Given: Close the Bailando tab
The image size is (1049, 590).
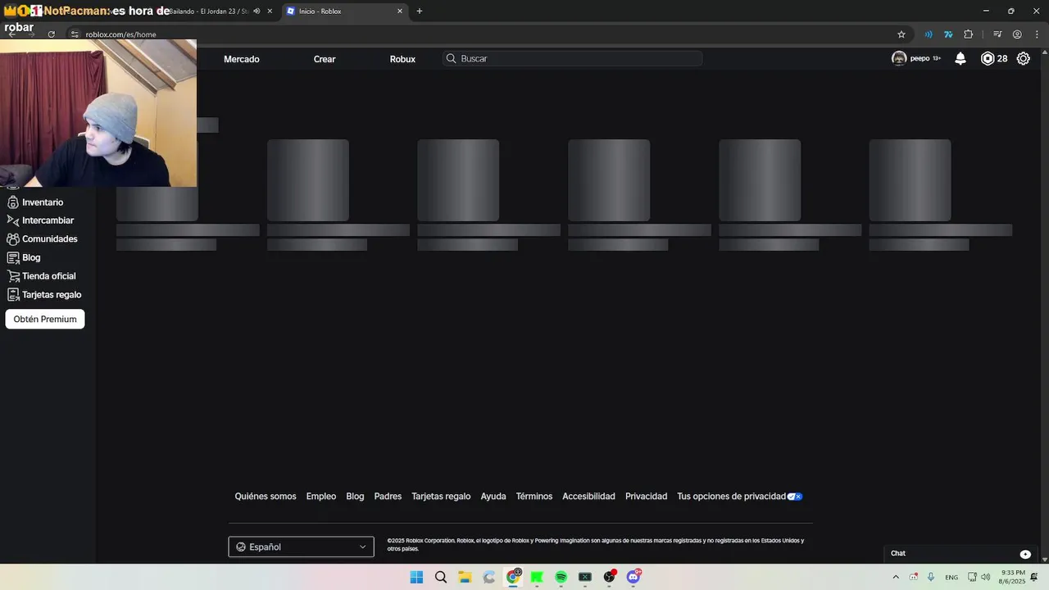Looking at the screenshot, I should (270, 11).
